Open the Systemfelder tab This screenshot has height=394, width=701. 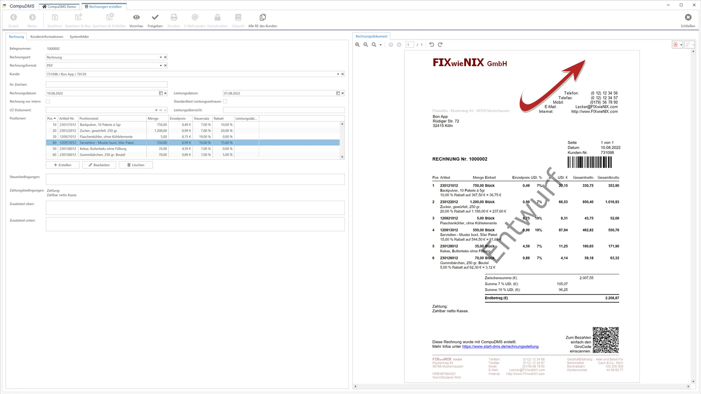click(79, 36)
